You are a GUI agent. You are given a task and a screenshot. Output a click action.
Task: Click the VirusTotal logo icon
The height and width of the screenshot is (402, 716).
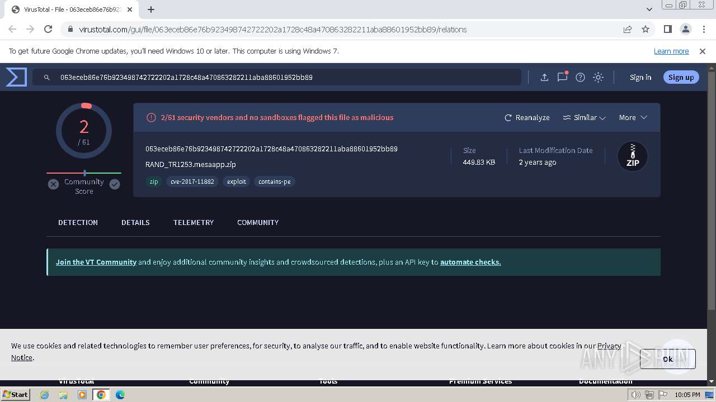coord(16,77)
